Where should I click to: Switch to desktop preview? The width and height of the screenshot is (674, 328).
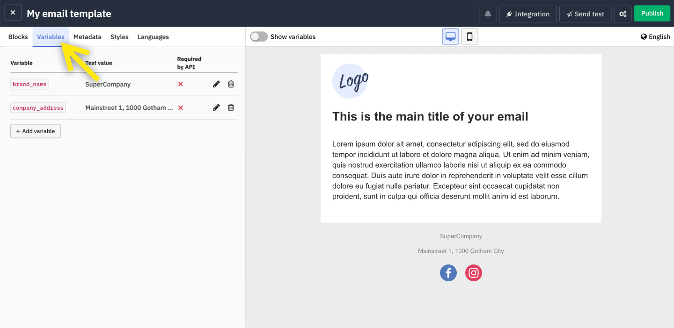point(451,36)
